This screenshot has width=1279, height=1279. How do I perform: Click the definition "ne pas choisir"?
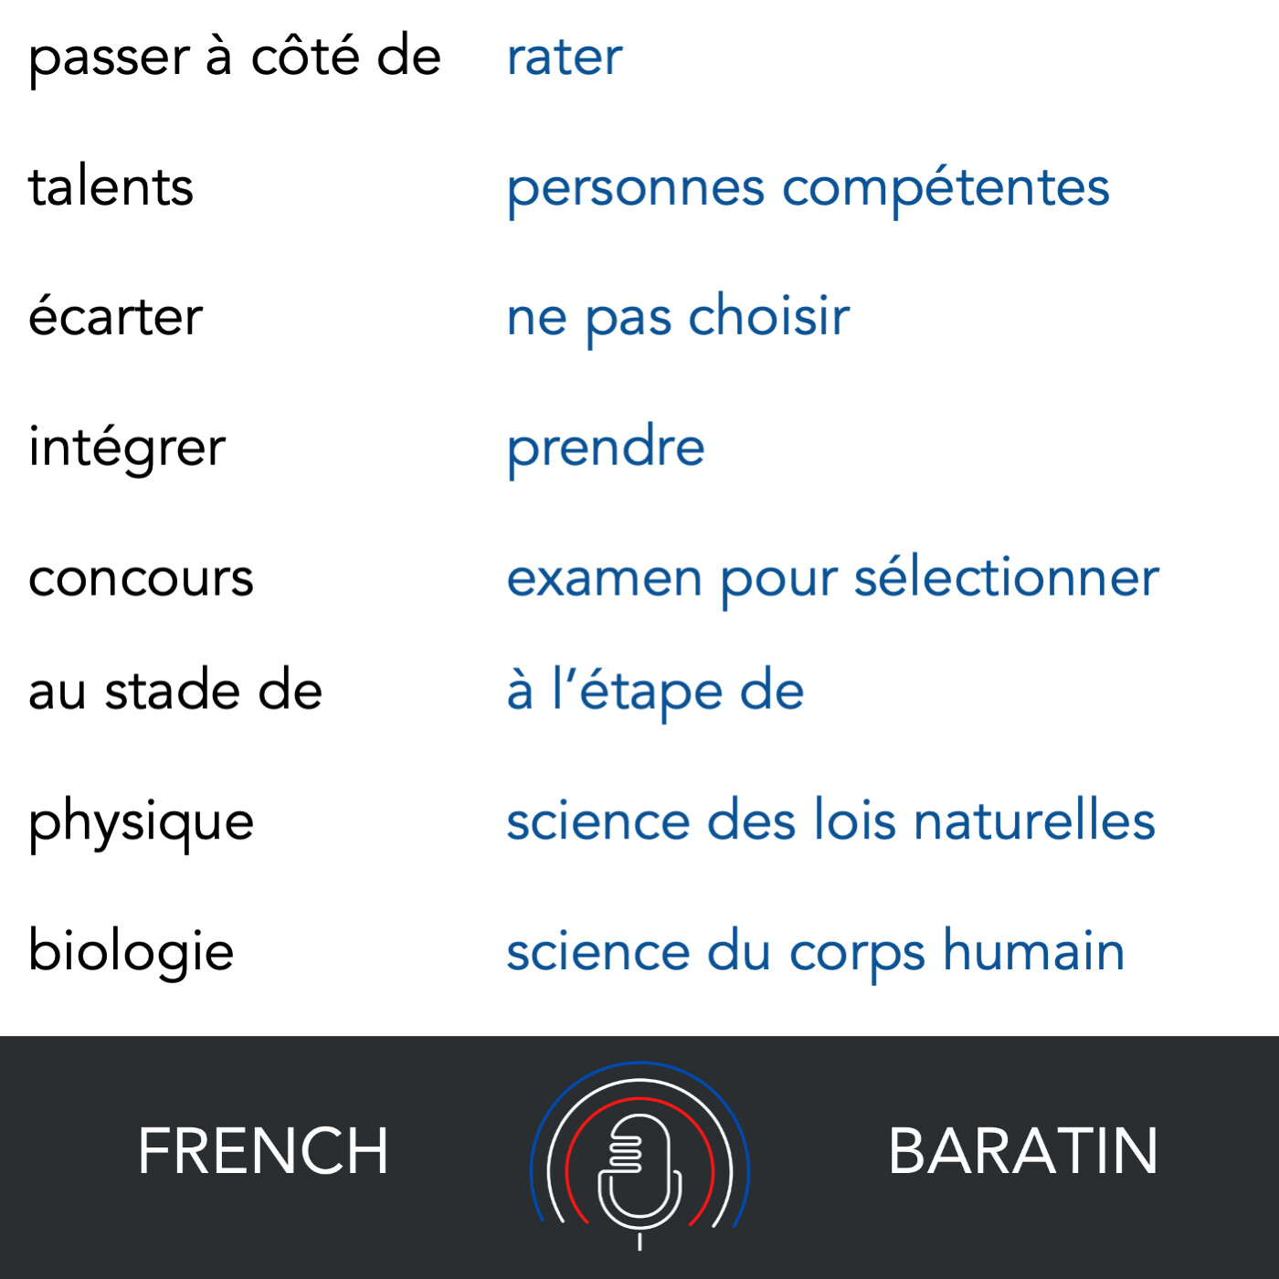click(678, 318)
